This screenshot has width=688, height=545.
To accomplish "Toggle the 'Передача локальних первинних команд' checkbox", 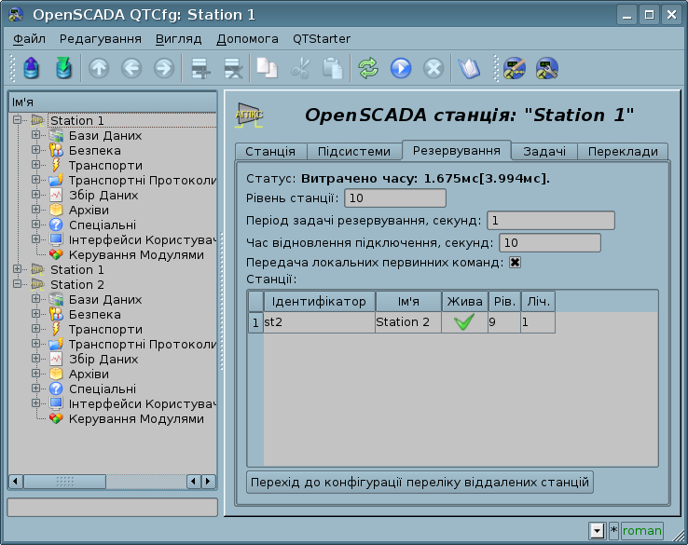I will coord(515,263).
